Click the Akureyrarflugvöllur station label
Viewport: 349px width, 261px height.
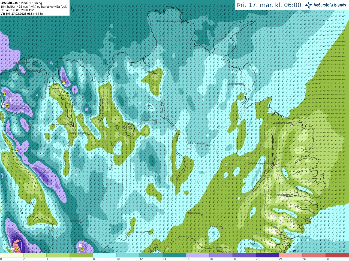[x=62, y=124]
